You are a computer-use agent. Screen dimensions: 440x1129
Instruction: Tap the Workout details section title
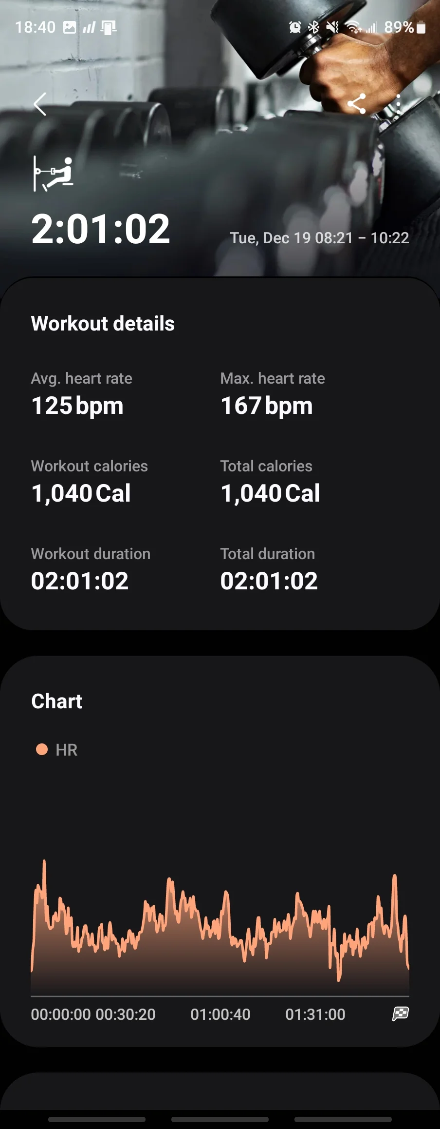point(103,323)
